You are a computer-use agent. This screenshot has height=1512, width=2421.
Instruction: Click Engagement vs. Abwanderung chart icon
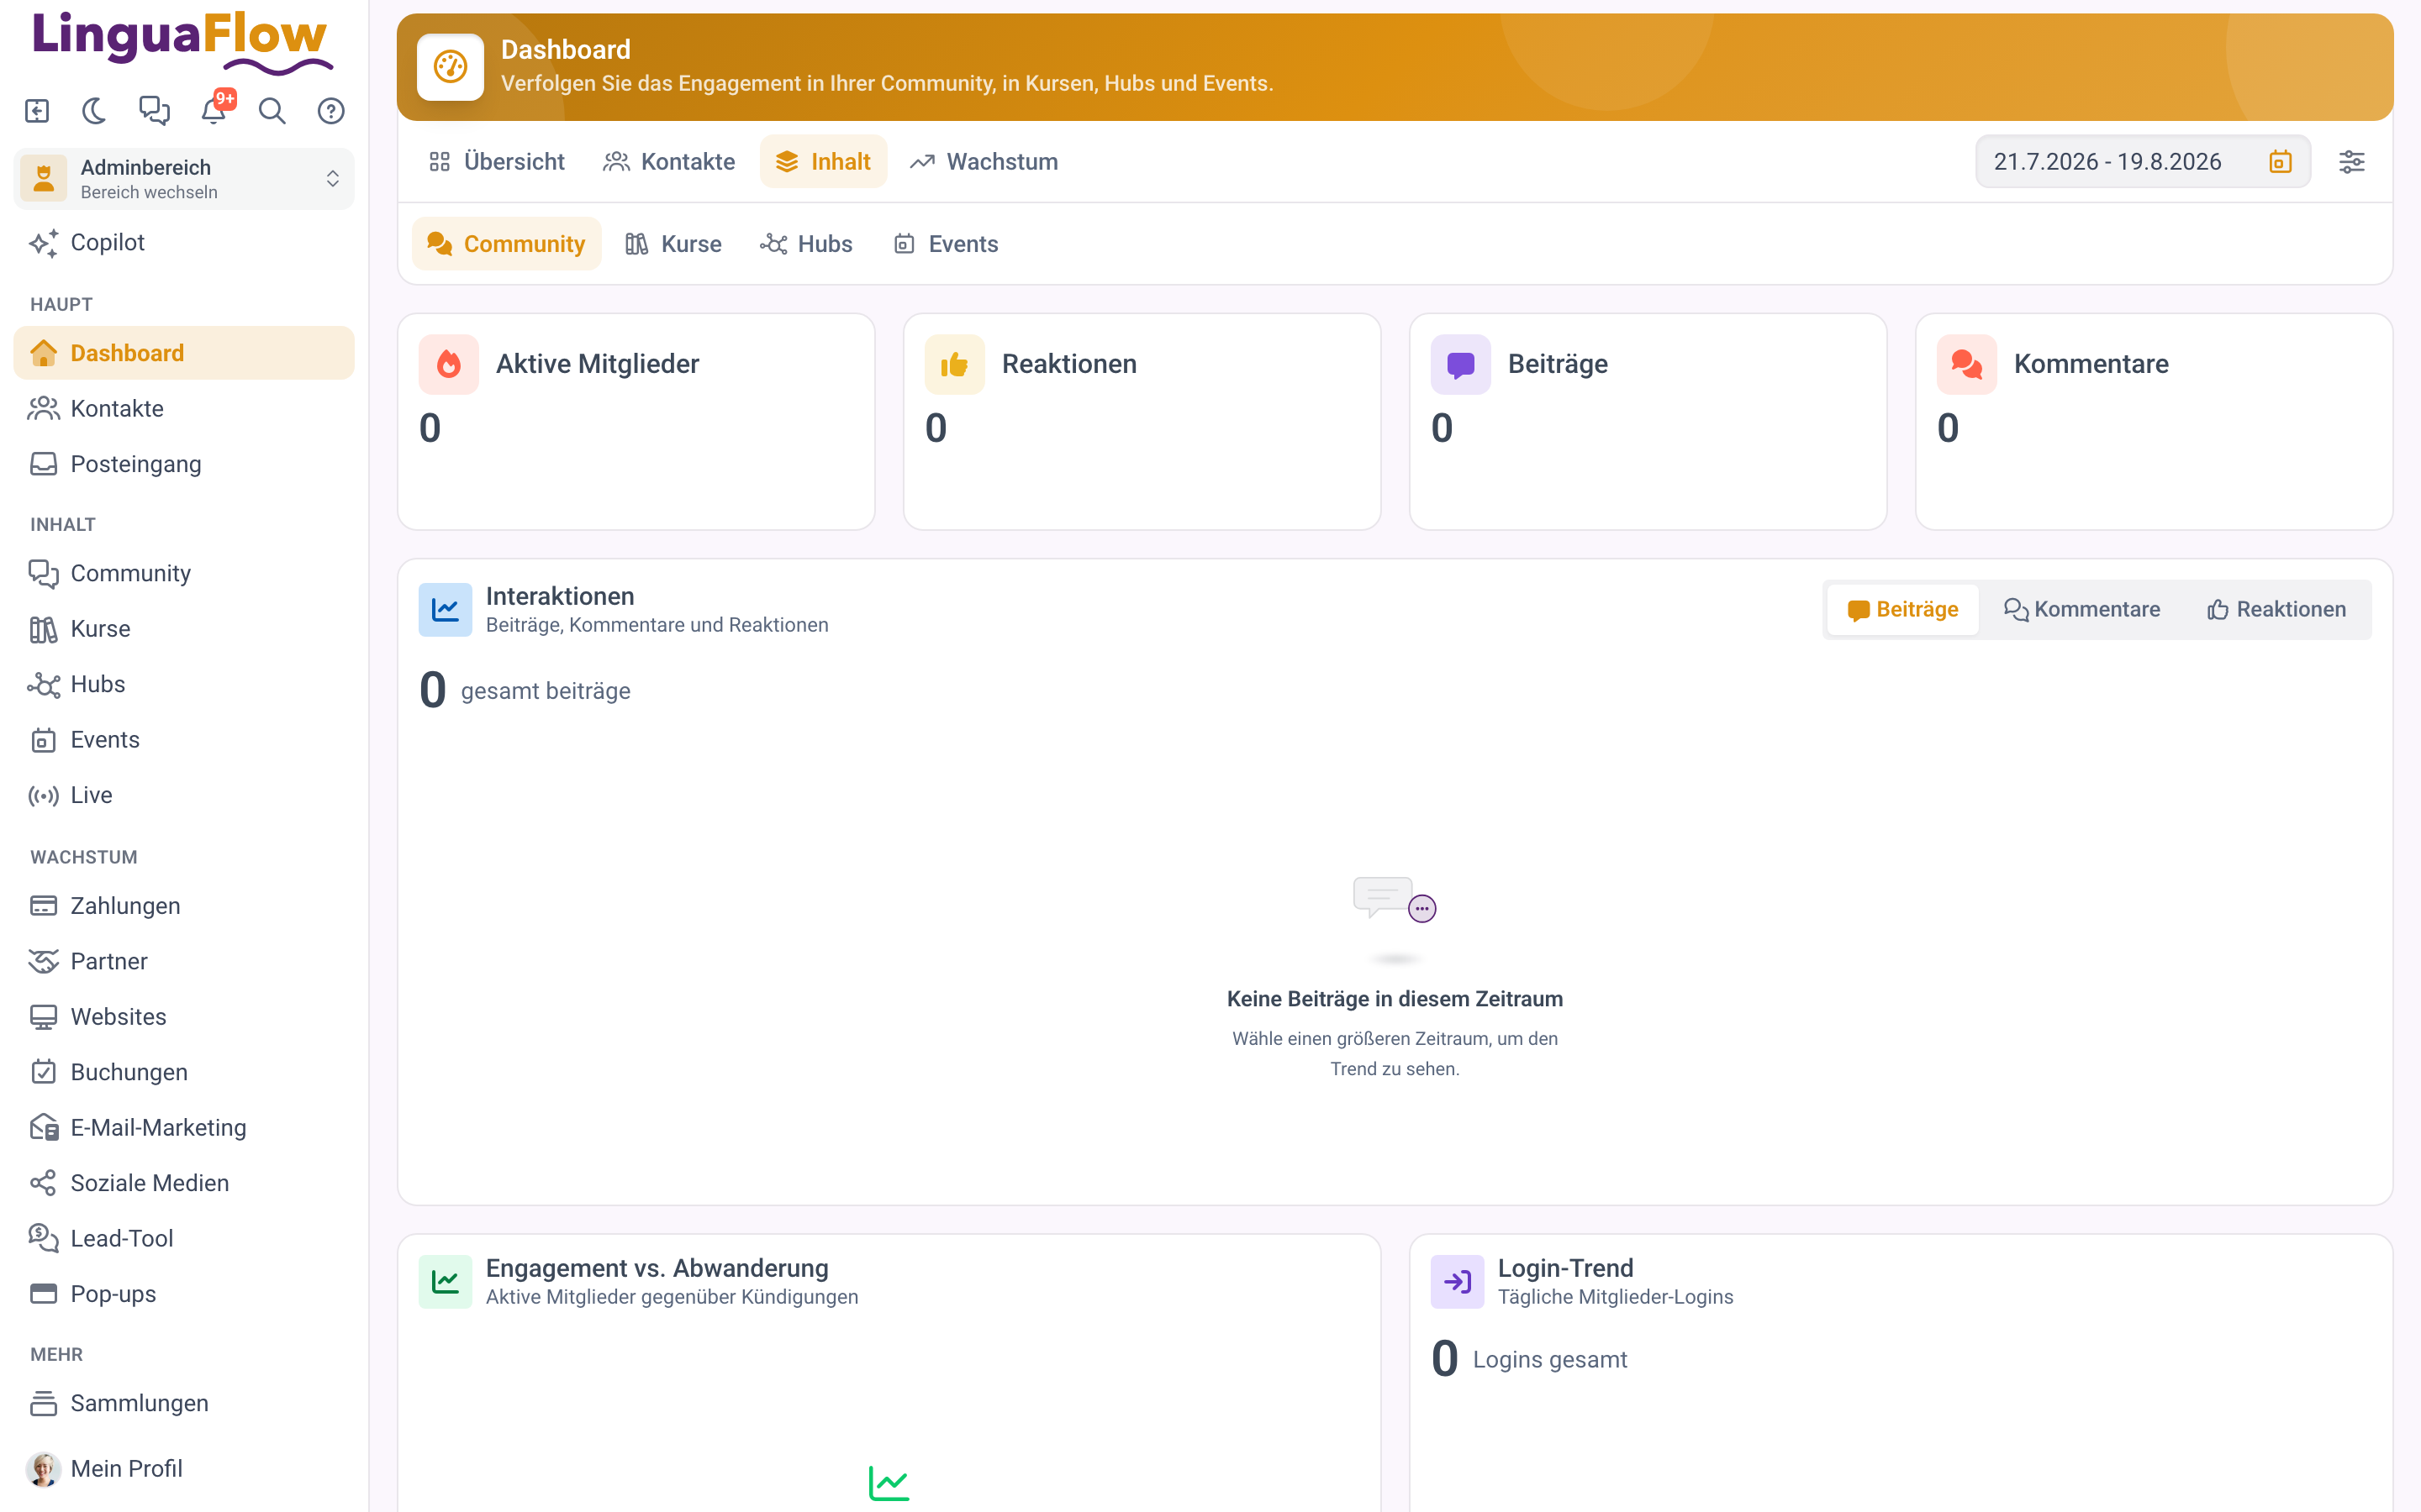(446, 1282)
